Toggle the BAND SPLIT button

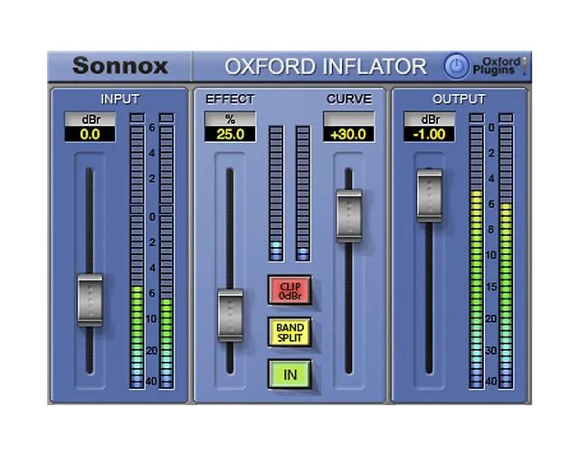[x=289, y=332]
